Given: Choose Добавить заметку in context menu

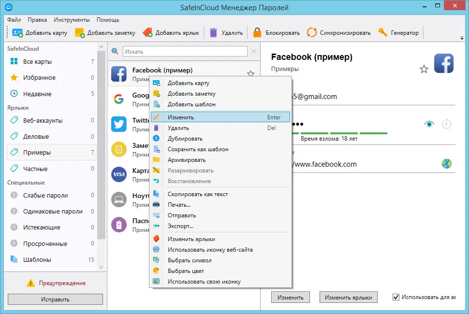Looking at the screenshot, I should point(220,94).
